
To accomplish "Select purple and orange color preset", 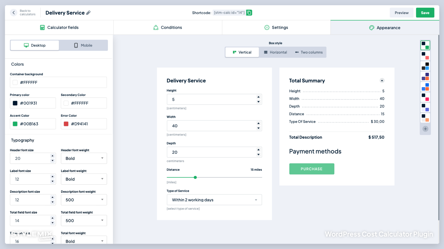I will point(425,76).
